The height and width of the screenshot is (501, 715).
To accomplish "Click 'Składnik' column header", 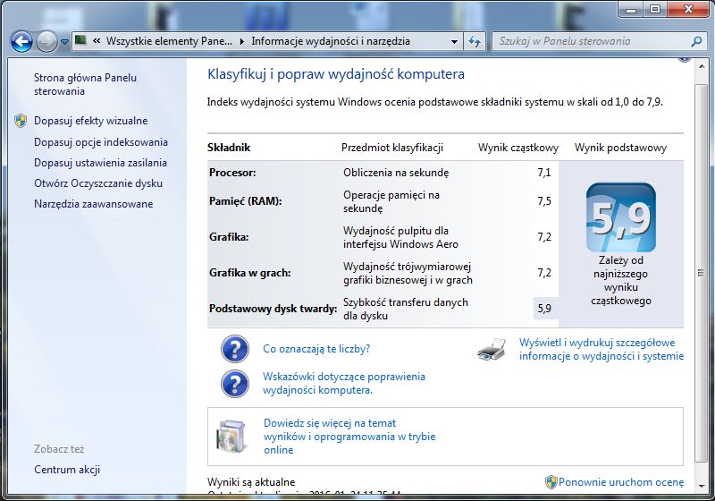I will point(229,148).
